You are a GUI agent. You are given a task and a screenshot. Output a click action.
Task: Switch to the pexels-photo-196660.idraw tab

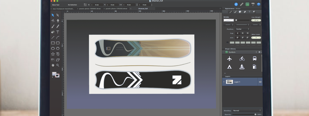(90, 9)
